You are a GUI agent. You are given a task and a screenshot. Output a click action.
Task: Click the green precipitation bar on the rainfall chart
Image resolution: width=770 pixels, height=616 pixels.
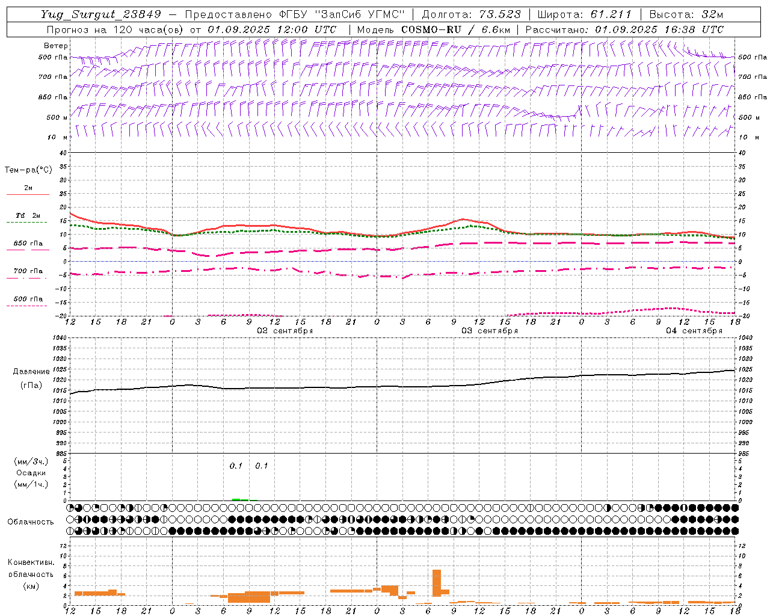tap(240, 499)
